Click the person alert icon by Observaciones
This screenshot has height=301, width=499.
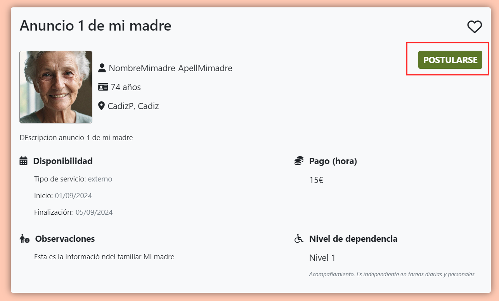point(24,239)
